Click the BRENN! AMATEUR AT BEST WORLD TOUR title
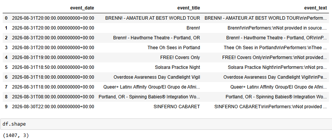Viewport: 332px width, 140px height. pyautogui.click(x=152, y=18)
